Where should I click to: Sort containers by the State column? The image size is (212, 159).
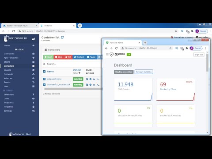pos(77,70)
